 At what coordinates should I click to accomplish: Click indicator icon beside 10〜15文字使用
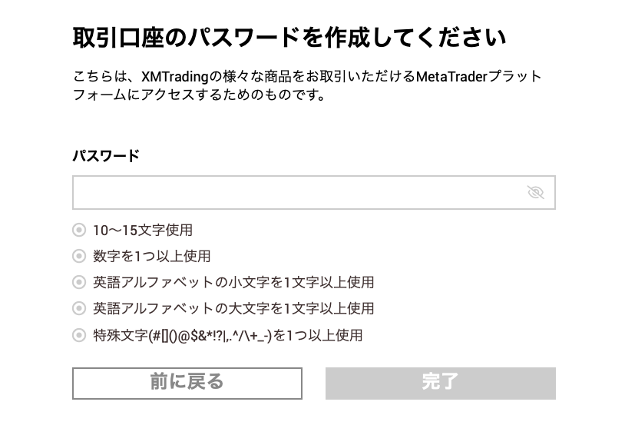79,230
